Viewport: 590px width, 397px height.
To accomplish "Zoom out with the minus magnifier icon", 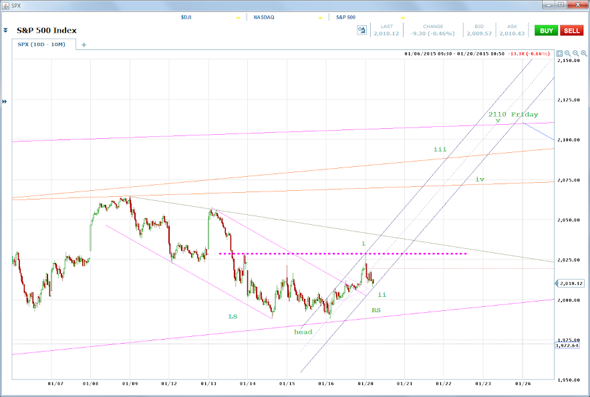I will pos(576,53).
